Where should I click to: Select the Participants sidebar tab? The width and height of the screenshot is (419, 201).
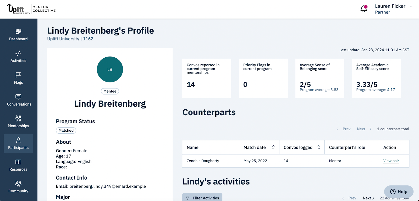(x=18, y=143)
